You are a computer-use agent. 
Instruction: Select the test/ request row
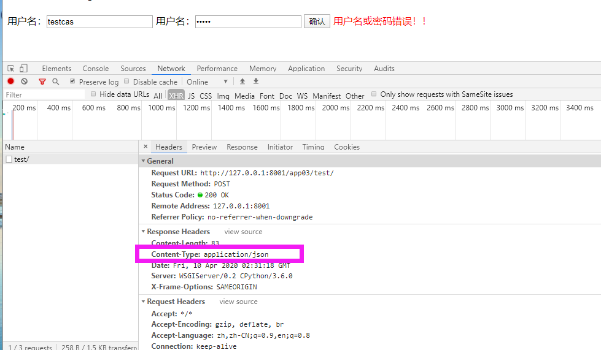[71, 159]
